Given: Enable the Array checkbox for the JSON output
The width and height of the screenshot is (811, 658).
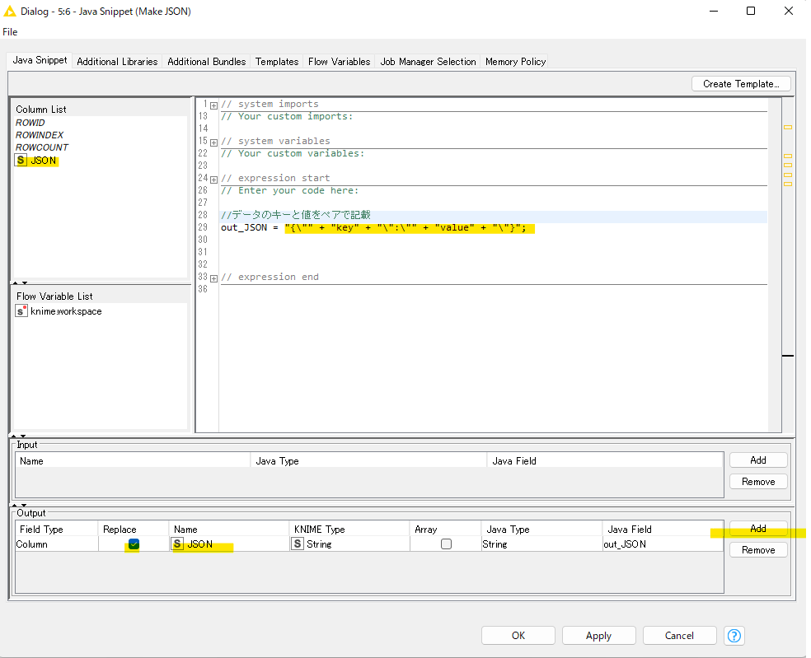Looking at the screenshot, I should 446,544.
